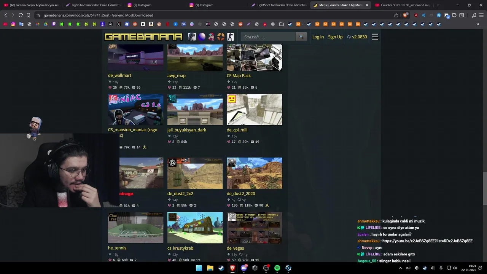Click the GameBanana logo
The image size is (487, 274).
click(x=143, y=37)
